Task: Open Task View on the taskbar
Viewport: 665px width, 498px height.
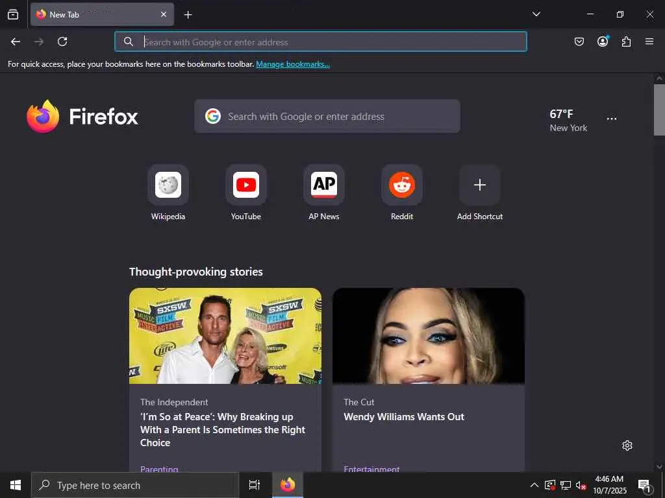Action: 255,485
